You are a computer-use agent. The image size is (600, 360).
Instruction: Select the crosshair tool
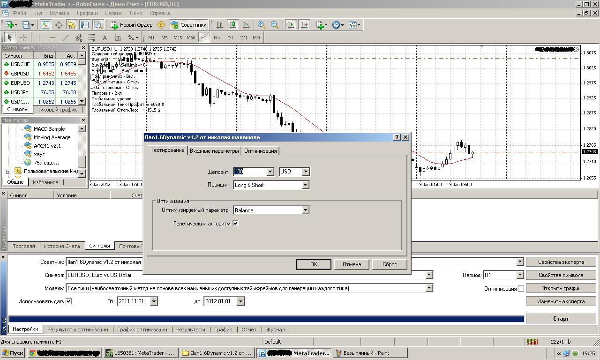pyautogui.click(x=23, y=37)
